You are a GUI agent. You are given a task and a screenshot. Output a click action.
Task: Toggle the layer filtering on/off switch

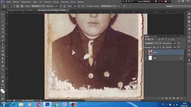point(179,40)
